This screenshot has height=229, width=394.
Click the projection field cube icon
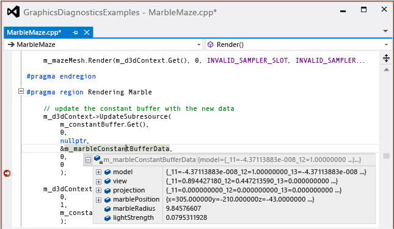(x=108, y=191)
